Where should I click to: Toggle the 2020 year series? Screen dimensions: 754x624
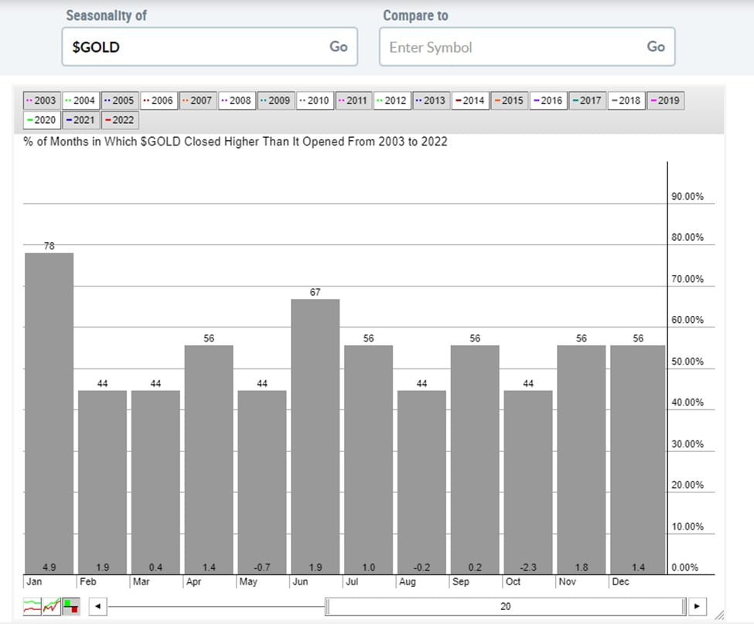tap(42, 120)
